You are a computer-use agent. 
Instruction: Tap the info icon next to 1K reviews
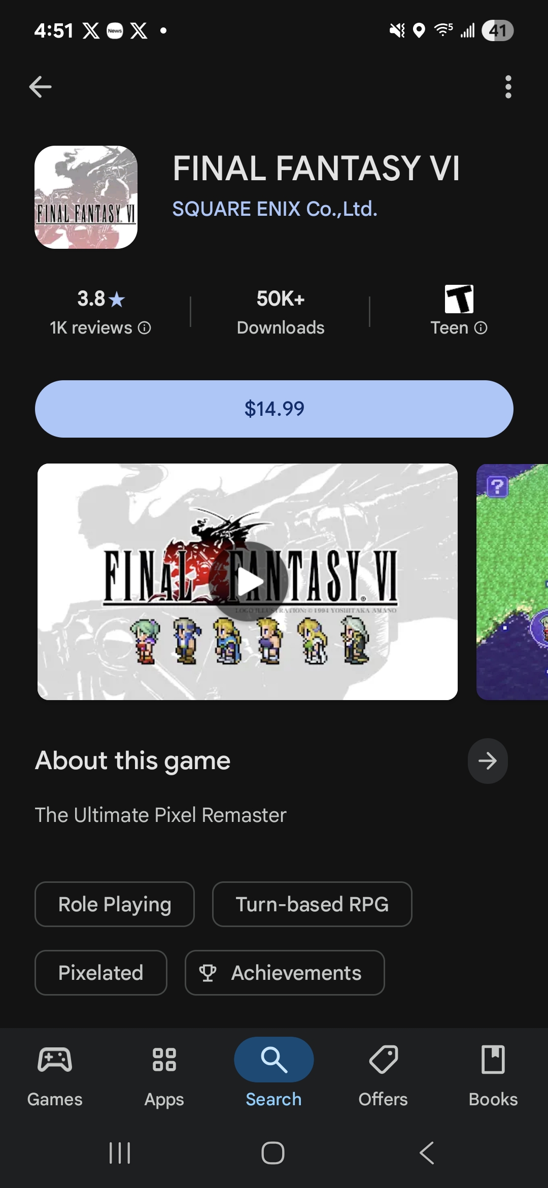pos(145,328)
